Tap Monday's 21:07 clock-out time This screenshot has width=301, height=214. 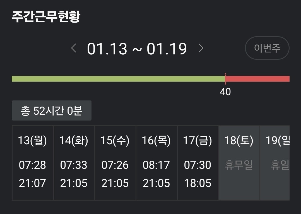(x=32, y=183)
